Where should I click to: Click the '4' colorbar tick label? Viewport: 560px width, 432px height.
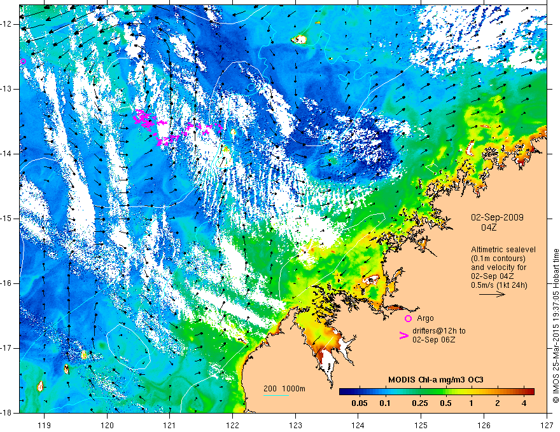click(x=524, y=403)
